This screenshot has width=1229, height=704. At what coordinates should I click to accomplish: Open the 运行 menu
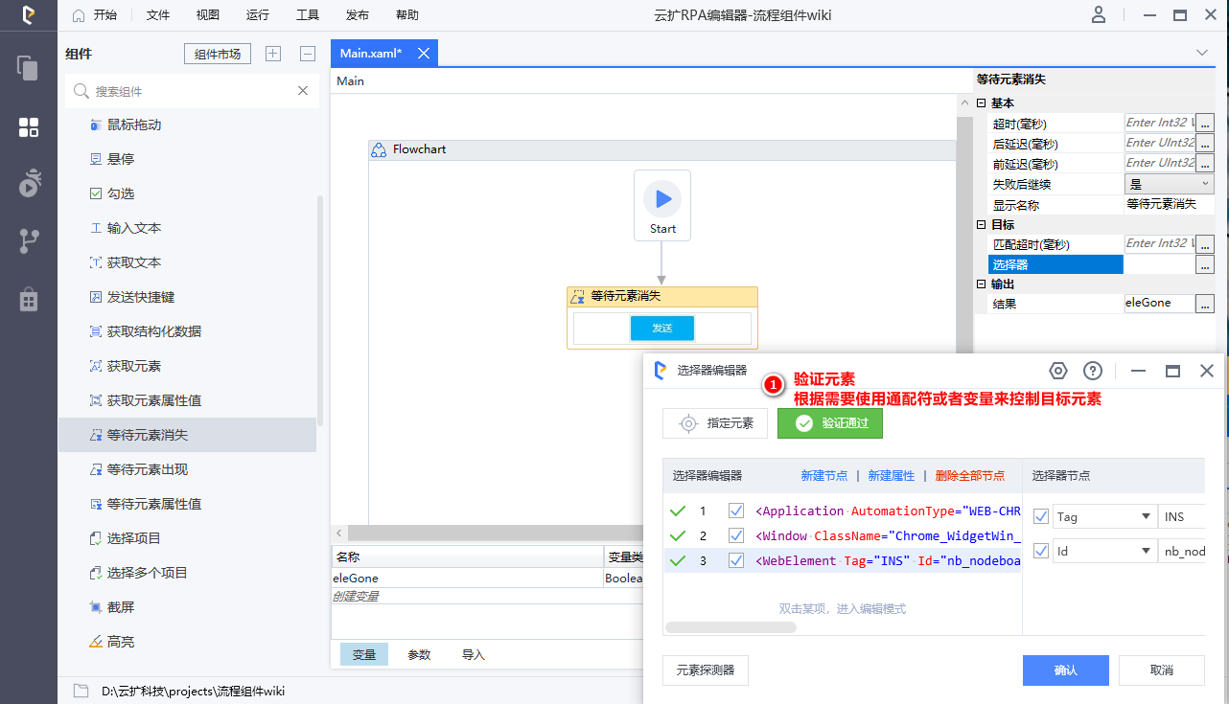coord(257,15)
